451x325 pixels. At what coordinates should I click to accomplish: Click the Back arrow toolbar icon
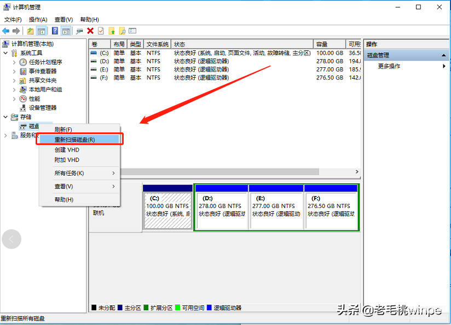6,31
